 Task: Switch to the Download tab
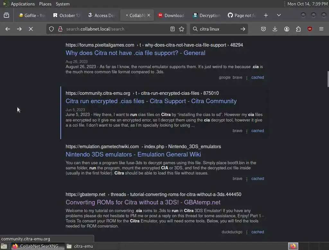point(172,15)
